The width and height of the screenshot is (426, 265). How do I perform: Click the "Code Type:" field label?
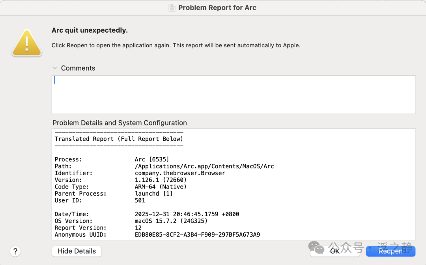(72, 187)
